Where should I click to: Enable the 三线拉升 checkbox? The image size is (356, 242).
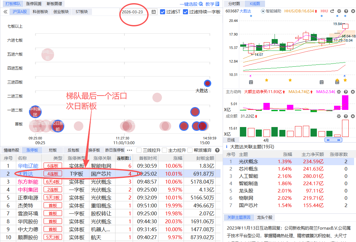(x=139, y=150)
